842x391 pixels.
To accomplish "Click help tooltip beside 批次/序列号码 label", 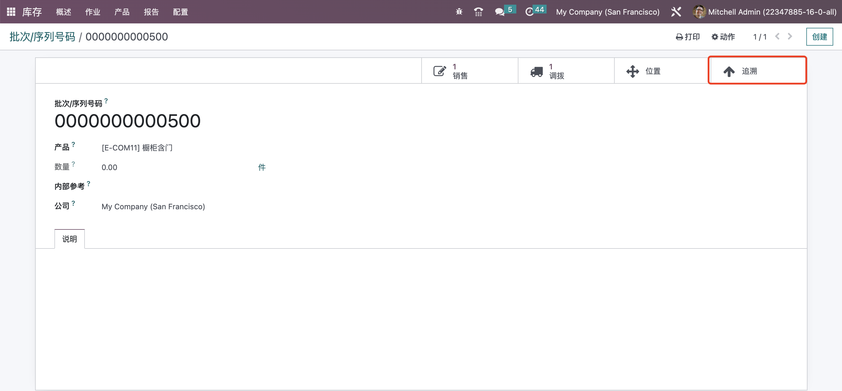I will (x=106, y=100).
